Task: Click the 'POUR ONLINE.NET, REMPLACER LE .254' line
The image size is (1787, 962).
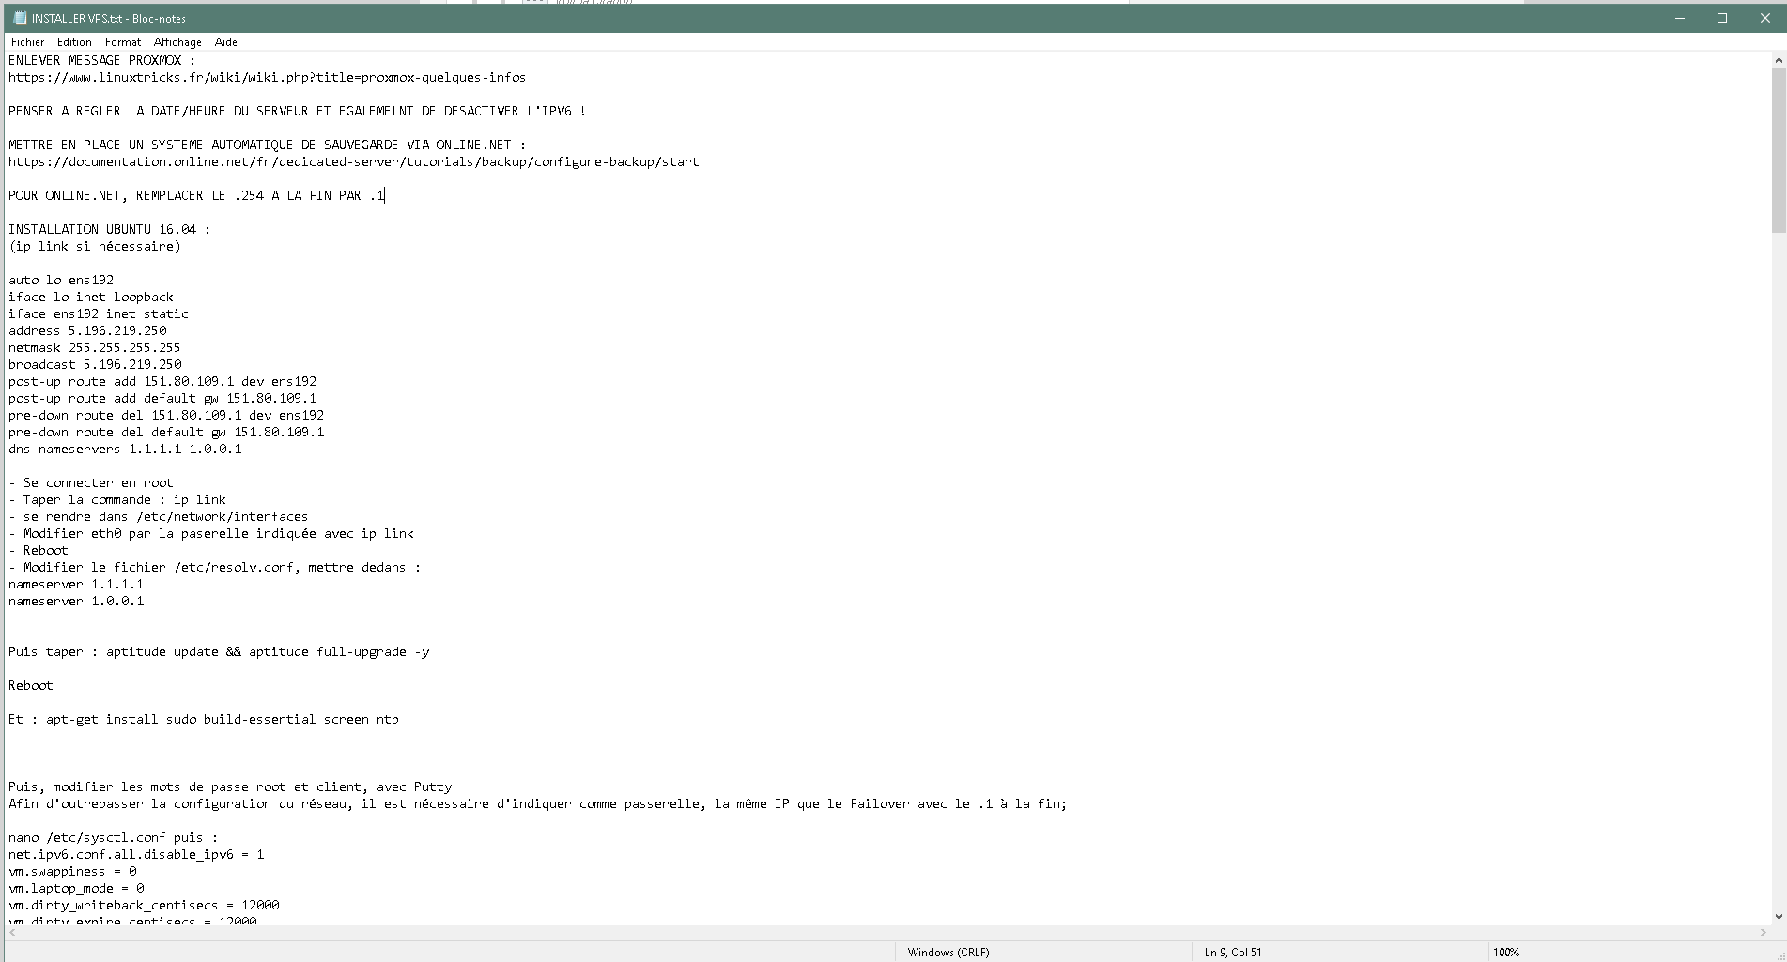Action: (196, 196)
